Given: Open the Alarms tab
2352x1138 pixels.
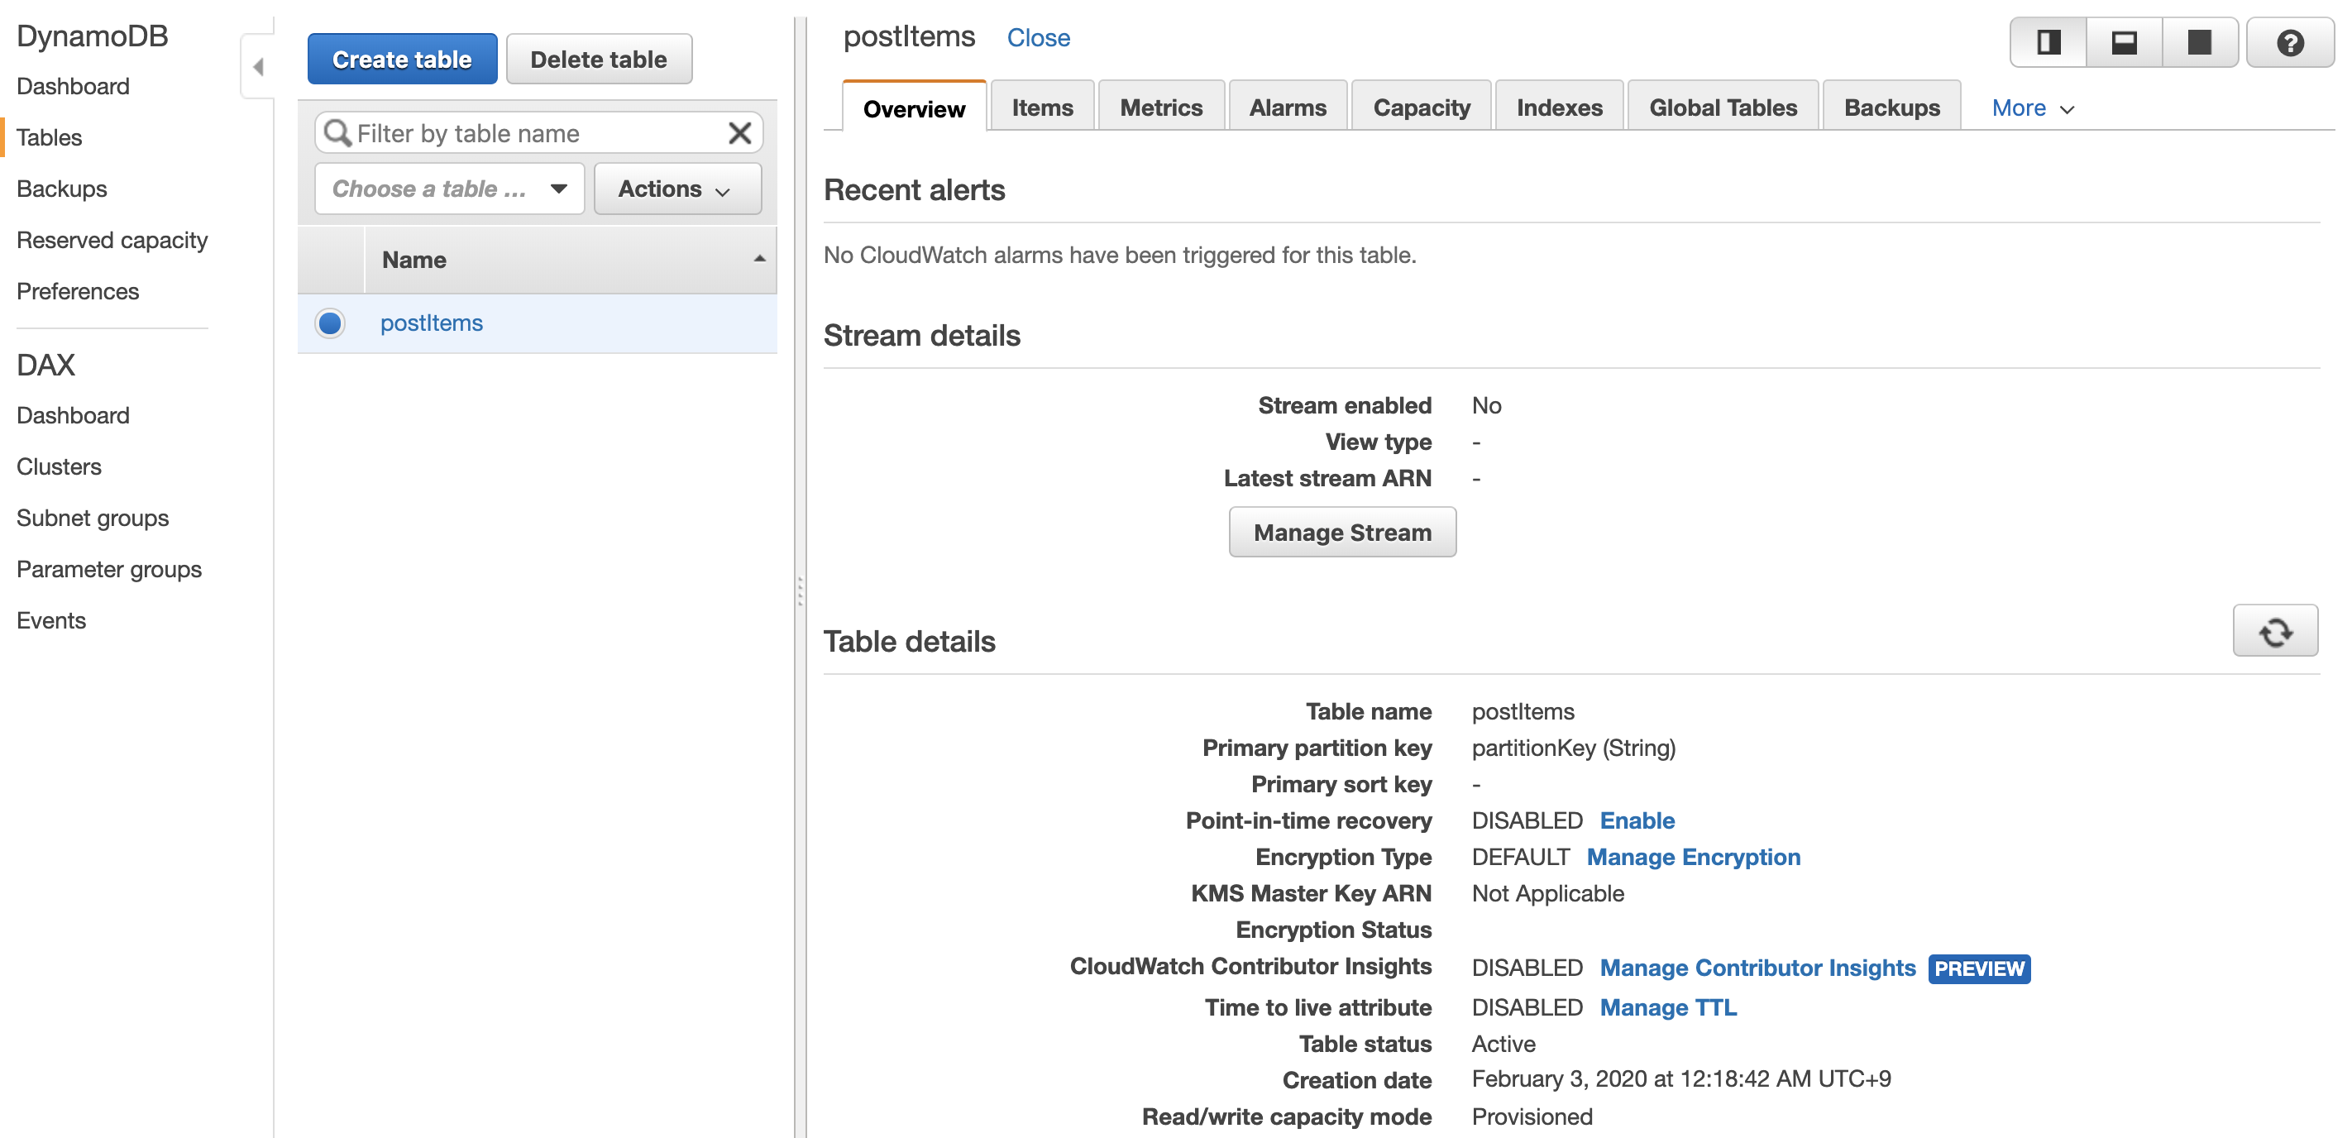Looking at the screenshot, I should (x=1287, y=107).
